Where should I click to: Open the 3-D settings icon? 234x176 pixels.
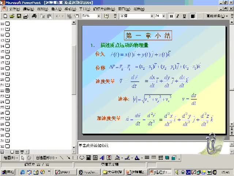174,158
